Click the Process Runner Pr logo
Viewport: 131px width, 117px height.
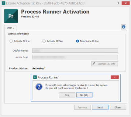coord(11,16)
